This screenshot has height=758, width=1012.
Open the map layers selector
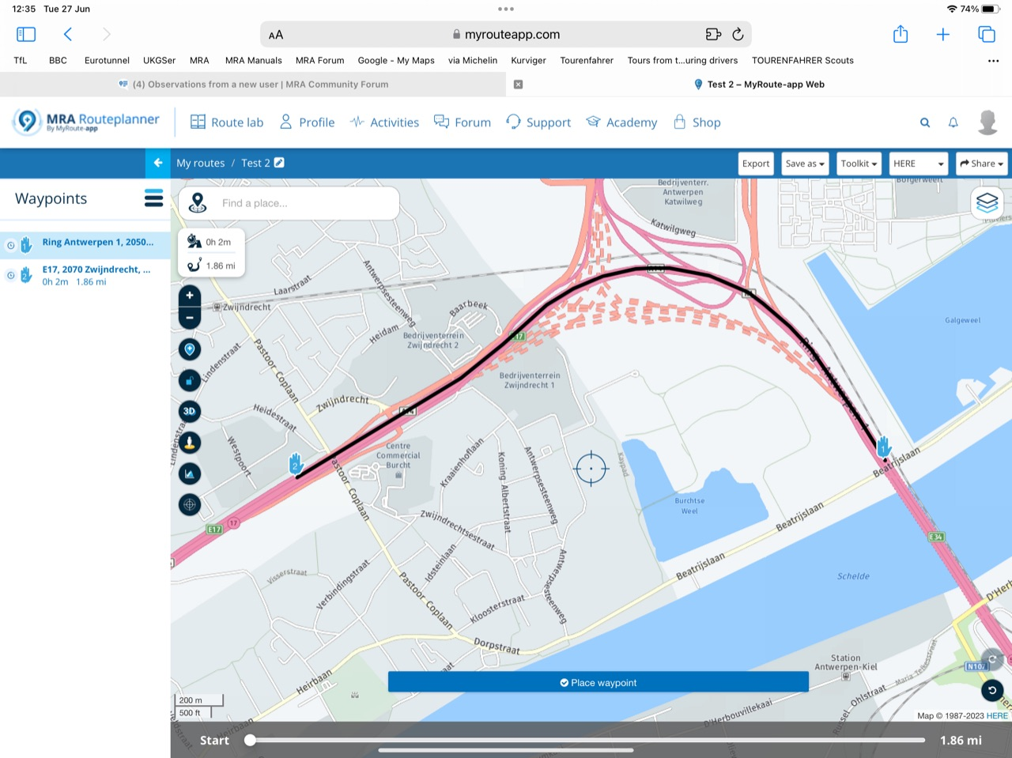[x=987, y=202]
